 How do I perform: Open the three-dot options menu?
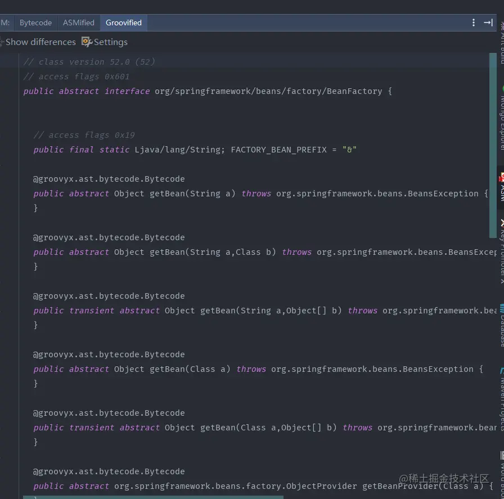click(474, 23)
